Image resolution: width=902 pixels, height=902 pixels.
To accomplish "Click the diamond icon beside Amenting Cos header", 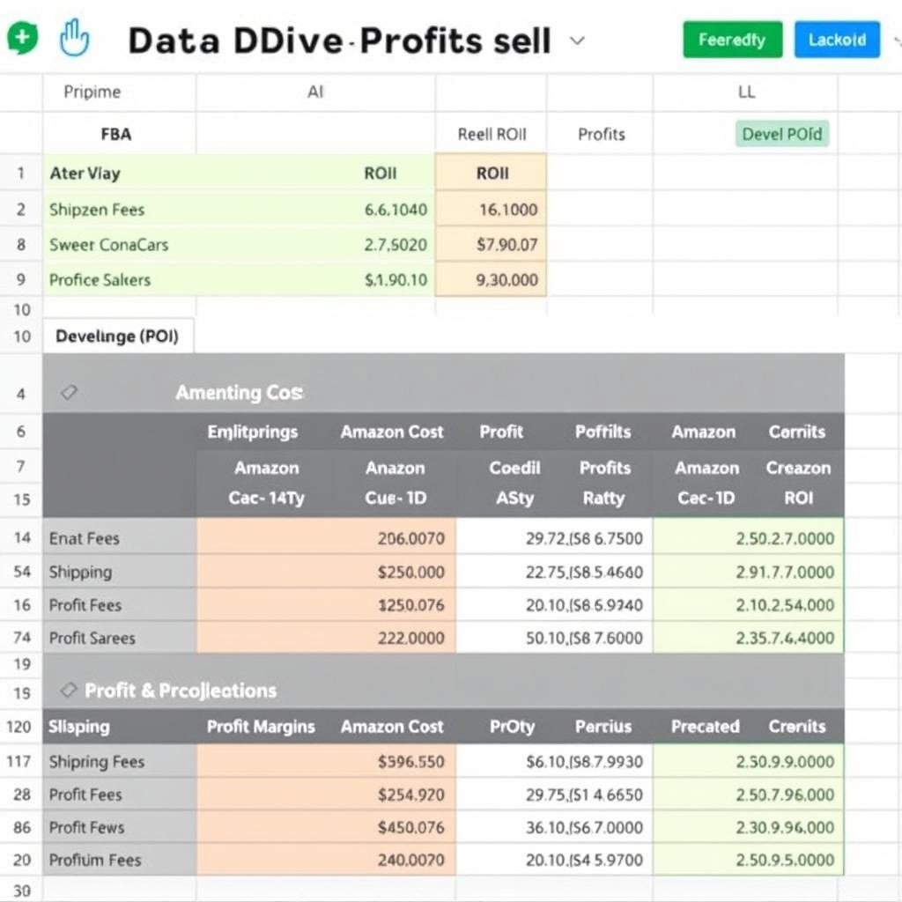I will (x=70, y=393).
